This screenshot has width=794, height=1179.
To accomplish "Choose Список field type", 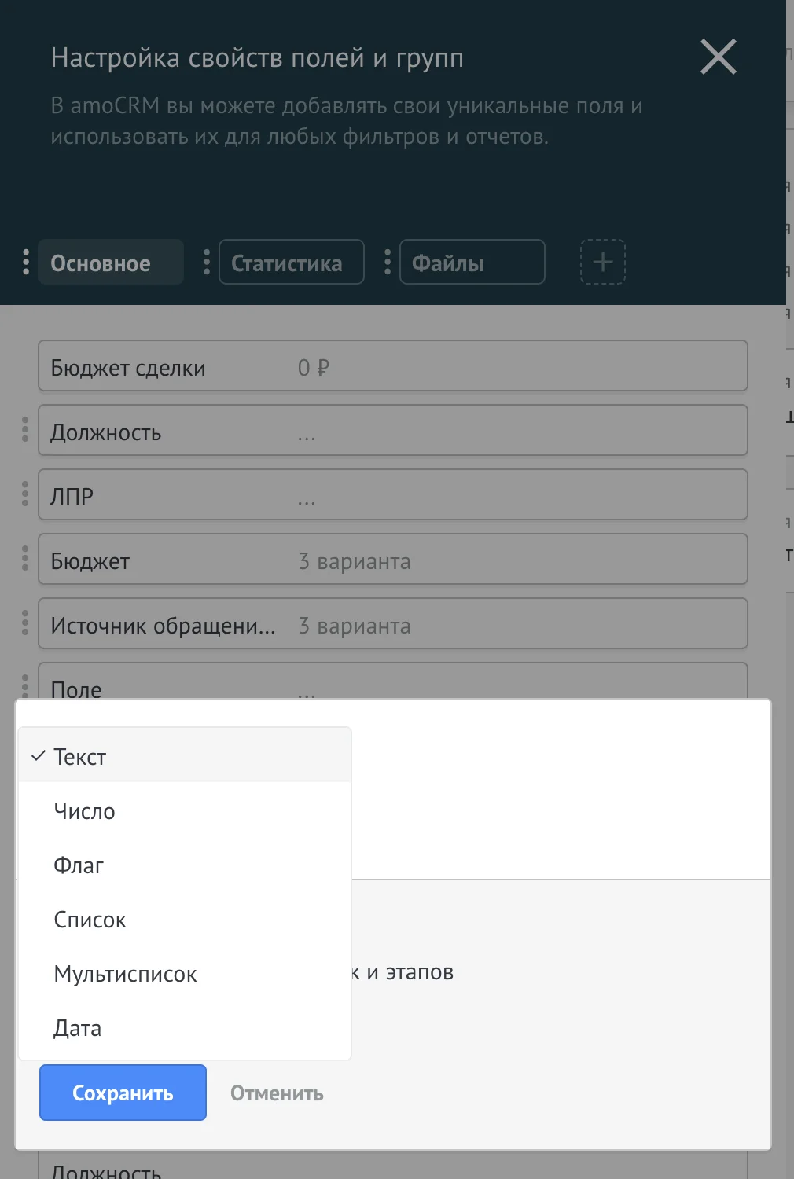I will coord(184,920).
